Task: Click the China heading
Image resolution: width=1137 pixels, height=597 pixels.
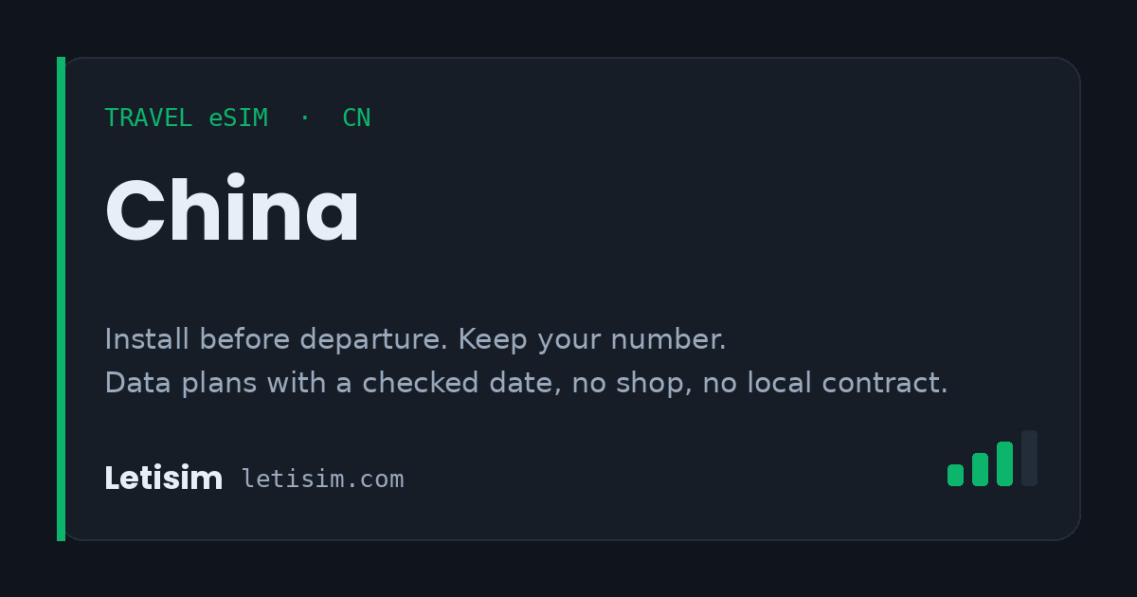Action: click(x=232, y=212)
